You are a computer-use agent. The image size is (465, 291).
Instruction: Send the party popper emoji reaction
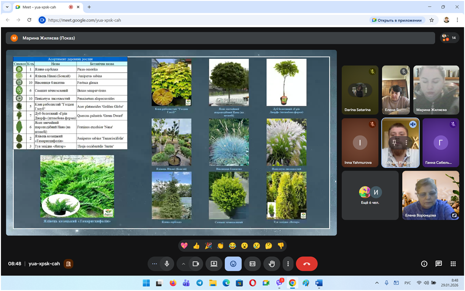pos(208,245)
